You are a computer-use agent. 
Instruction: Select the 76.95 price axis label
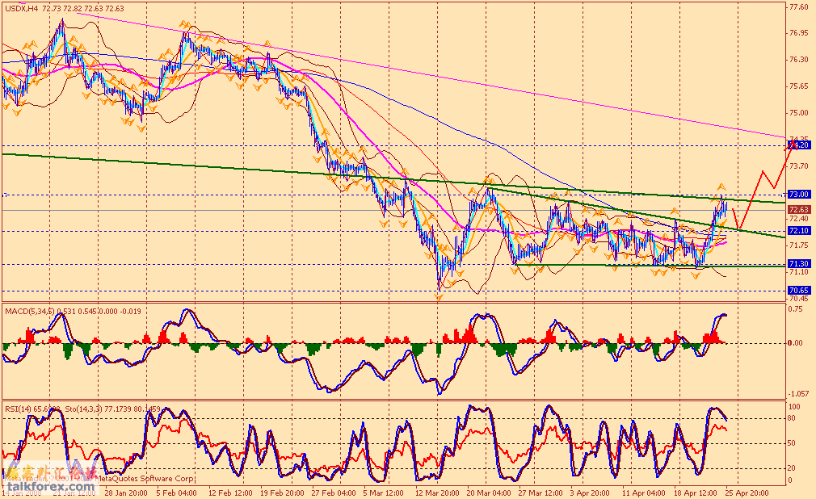[x=799, y=33]
